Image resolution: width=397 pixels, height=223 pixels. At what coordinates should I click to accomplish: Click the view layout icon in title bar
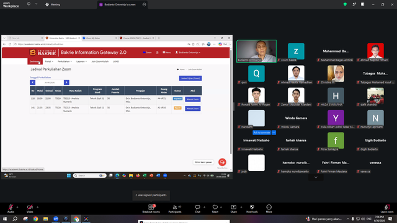pos(362,4)
